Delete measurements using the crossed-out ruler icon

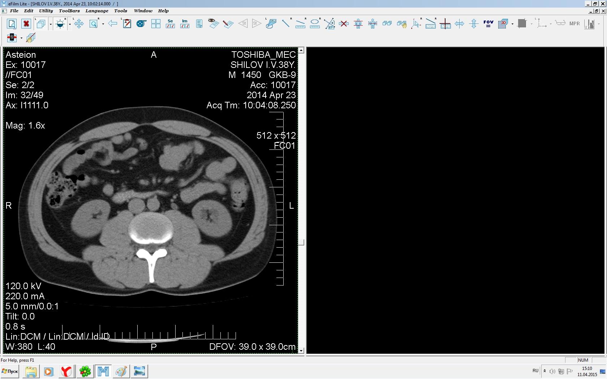pyautogui.click(x=344, y=24)
